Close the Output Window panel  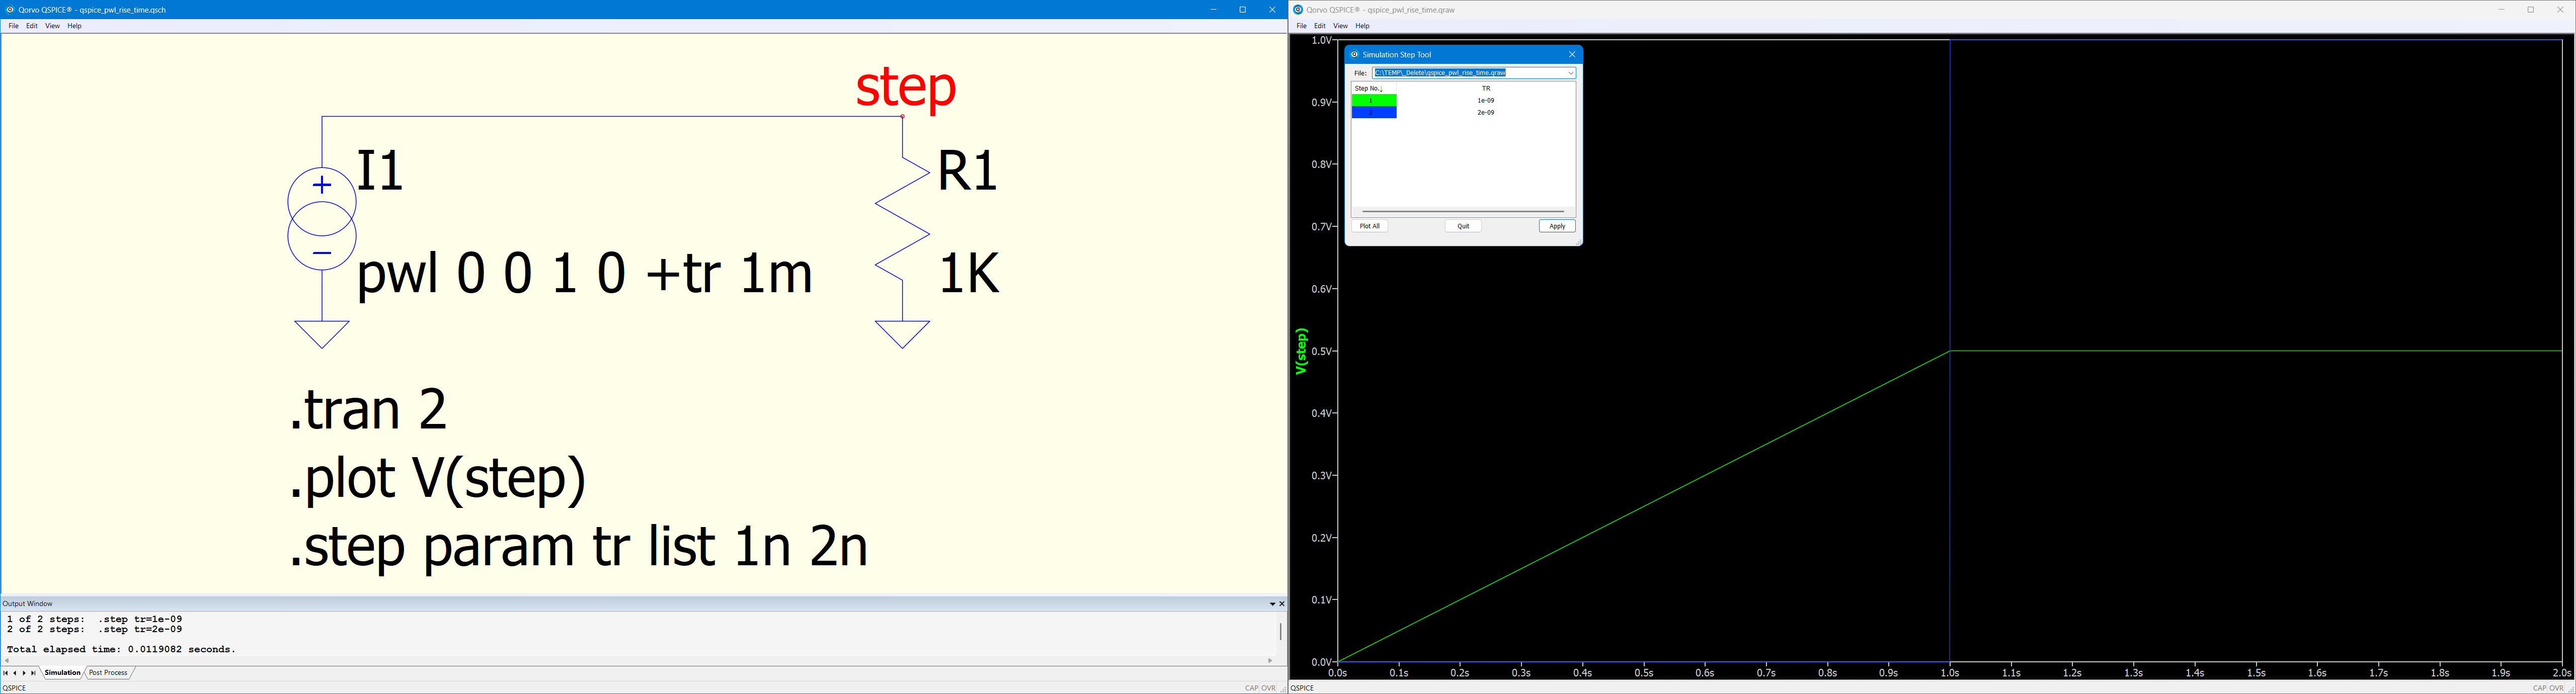(1282, 604)
